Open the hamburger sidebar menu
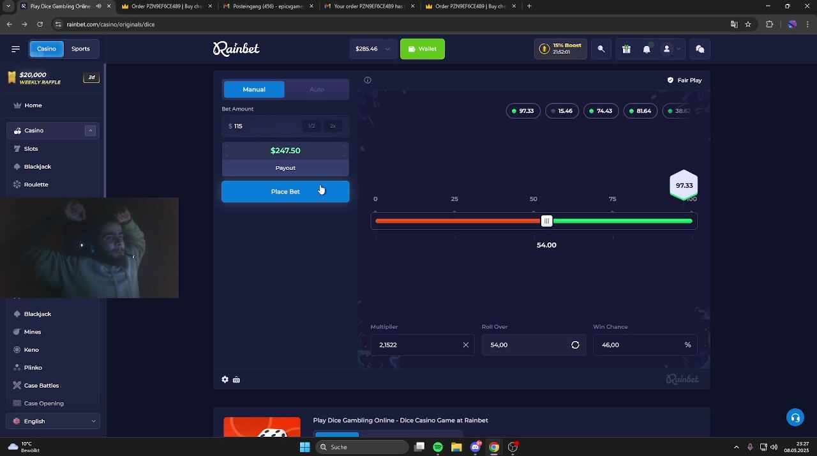This screenshot has width=817, height=456. pos(15,49)
